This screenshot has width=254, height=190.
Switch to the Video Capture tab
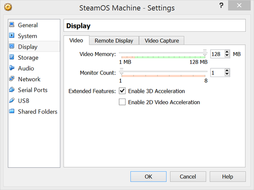[x=162, y=40]
